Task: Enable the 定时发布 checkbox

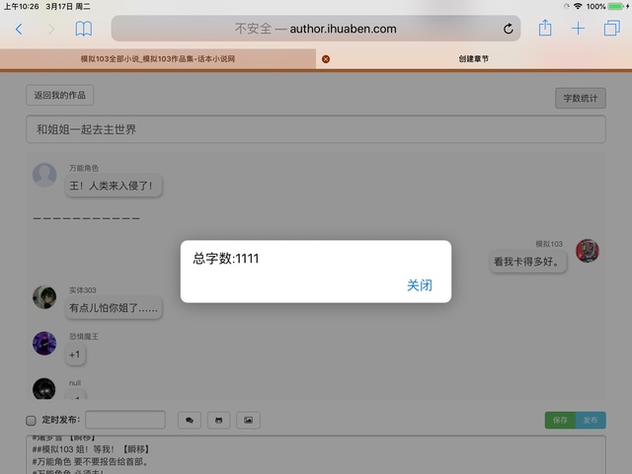Action: tap(31, 421)
